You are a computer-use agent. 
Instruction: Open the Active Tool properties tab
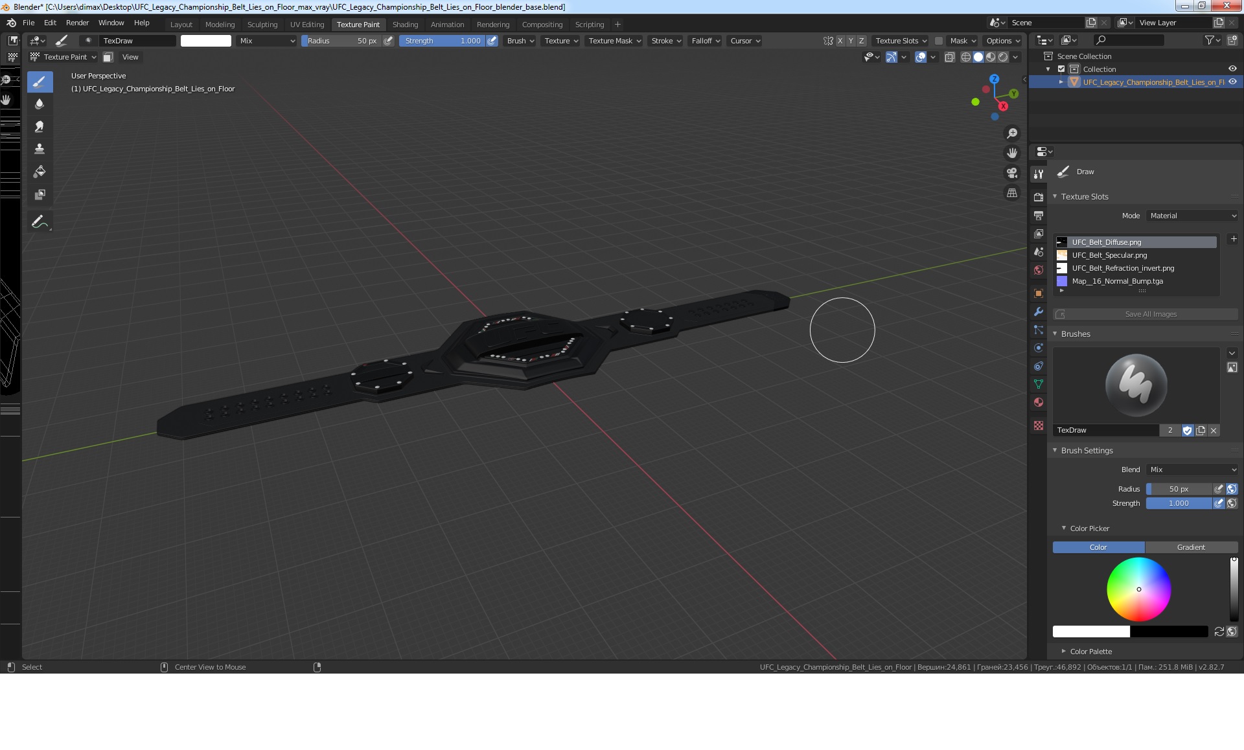pyautogui.click(x=1039, y=174)
